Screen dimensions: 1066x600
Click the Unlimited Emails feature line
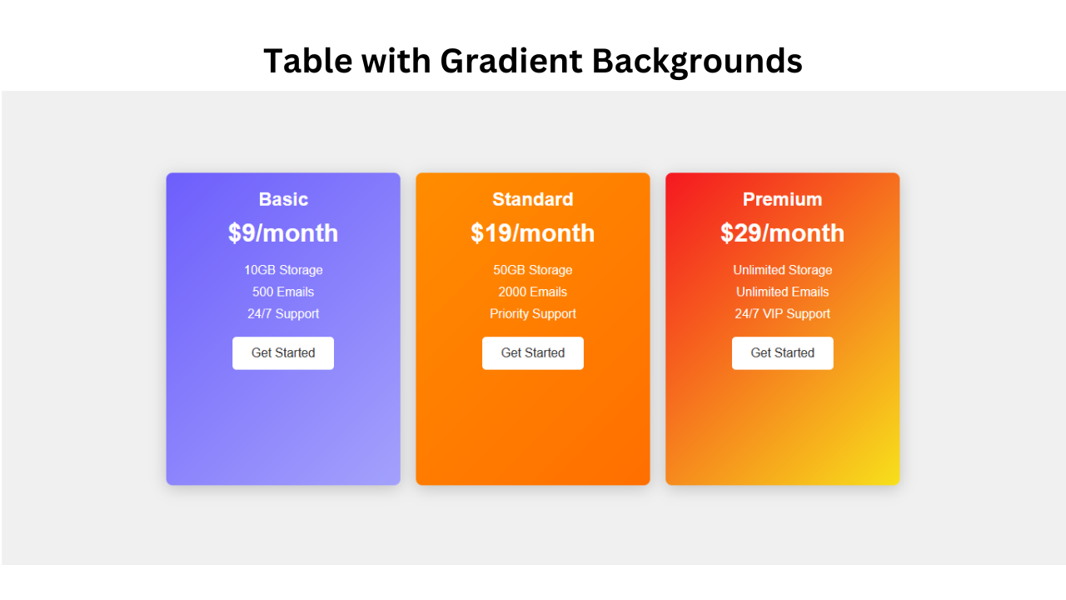pos(782,292)
